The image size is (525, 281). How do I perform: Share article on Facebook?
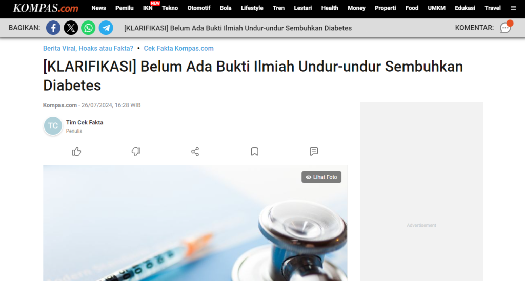click(x=53, y=28)
